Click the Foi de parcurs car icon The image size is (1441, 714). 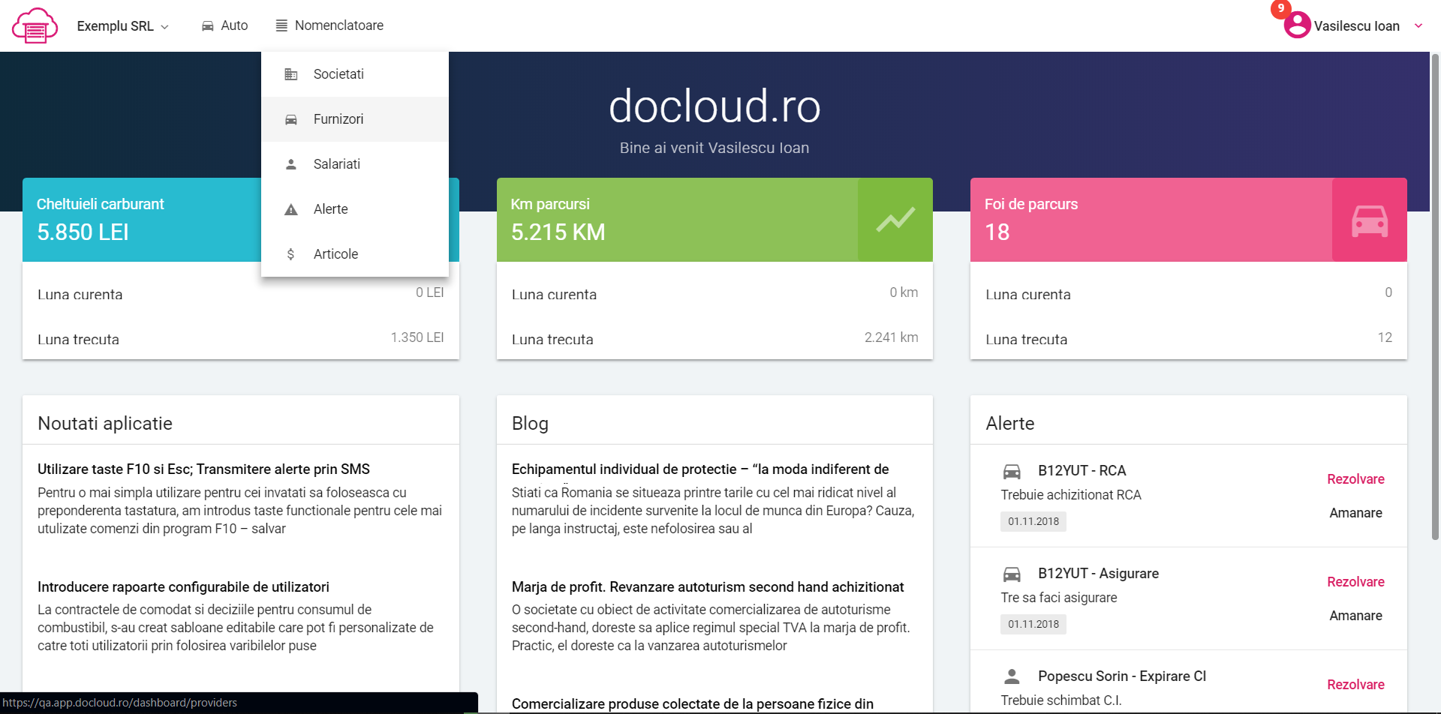pyautogui.click(x=1370, y=220)
